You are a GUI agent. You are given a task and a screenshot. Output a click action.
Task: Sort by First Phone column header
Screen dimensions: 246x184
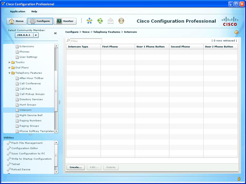point(118,47)
